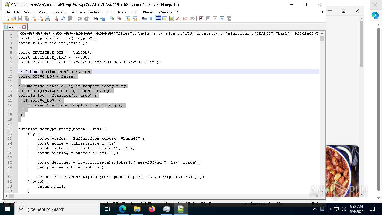
Task: Open the Window menu
Action: tap(165, 12)
